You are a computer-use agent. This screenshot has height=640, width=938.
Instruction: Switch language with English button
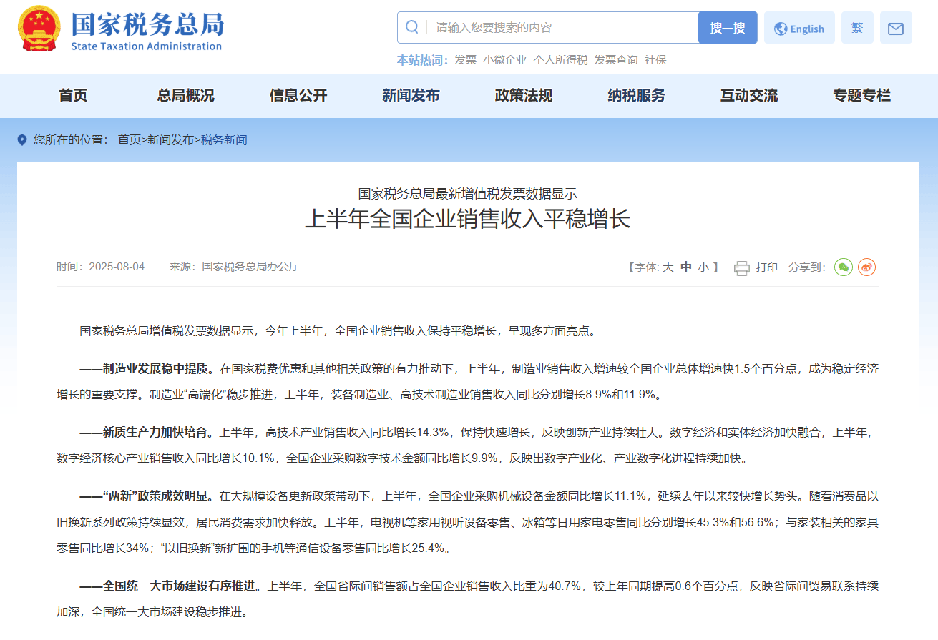pyautogui.click(x=799, y=29)
